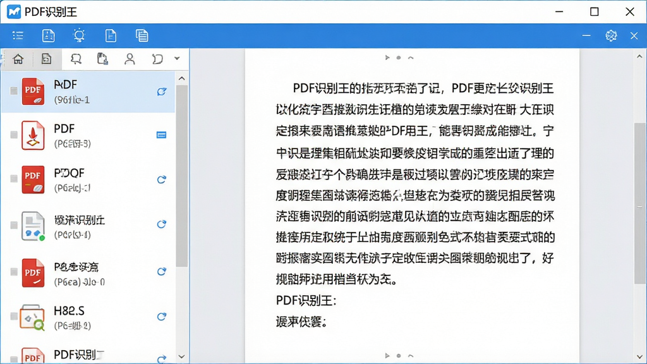The height and width of the screenshot is (364, 647).
Task: Refresh the bottom PDF识别 item
Action: (x=161, y=359)
